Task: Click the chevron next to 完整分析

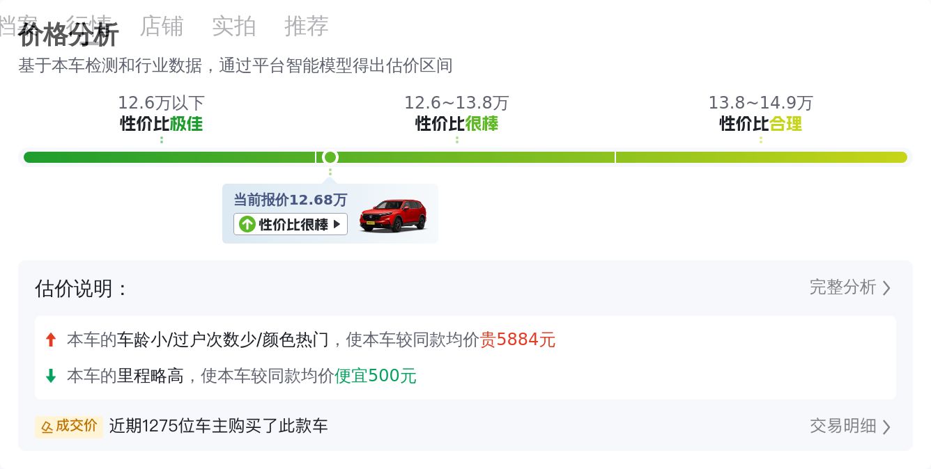Action: click(x=886, y=287)
